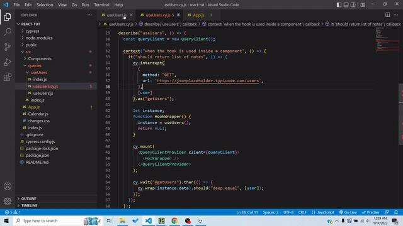Expand the OUTLINE section
Viewport: 403px width, 226px height.
coord(56,198)
